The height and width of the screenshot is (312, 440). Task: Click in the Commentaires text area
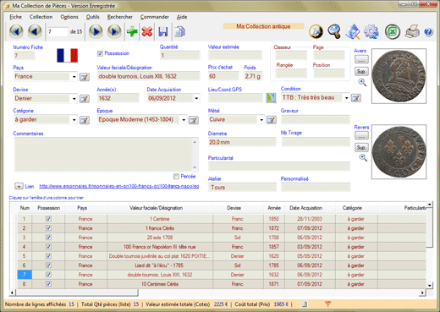[x=107, y=155]
